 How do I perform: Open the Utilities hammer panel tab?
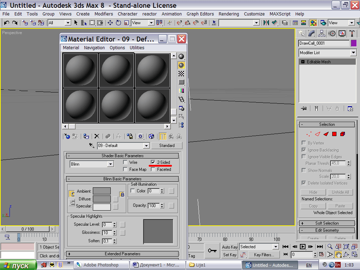pos(352,34)
